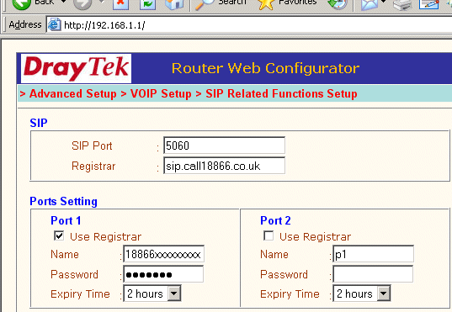This screenshot has height=312, width=452.
Task: Click the Port 2 heading
Action: (275, 220)
